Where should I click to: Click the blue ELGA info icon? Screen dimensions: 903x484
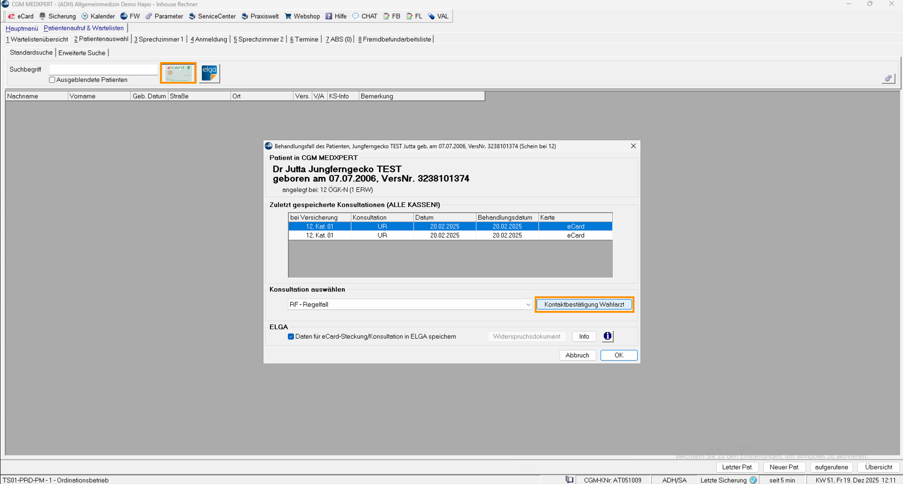[608, 336]
